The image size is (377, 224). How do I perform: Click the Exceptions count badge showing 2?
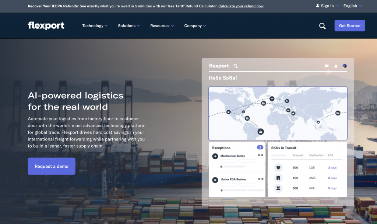(x=260, y=147)
